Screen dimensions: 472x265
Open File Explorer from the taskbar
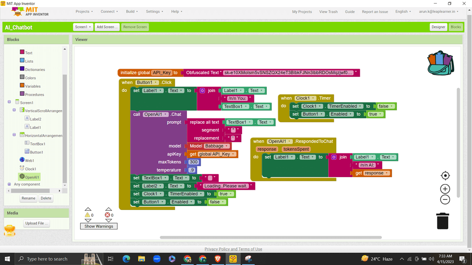tap(141, 259)
